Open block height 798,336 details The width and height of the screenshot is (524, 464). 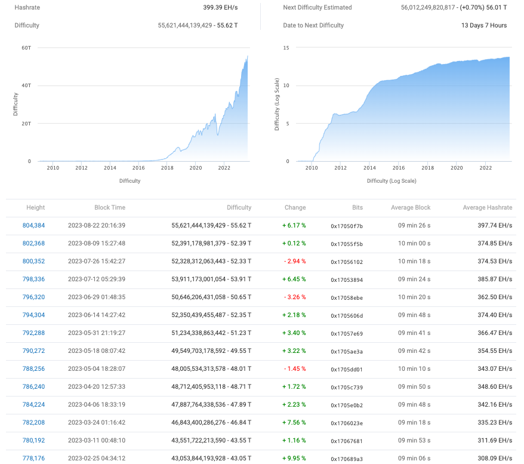[x=35, y=279]
